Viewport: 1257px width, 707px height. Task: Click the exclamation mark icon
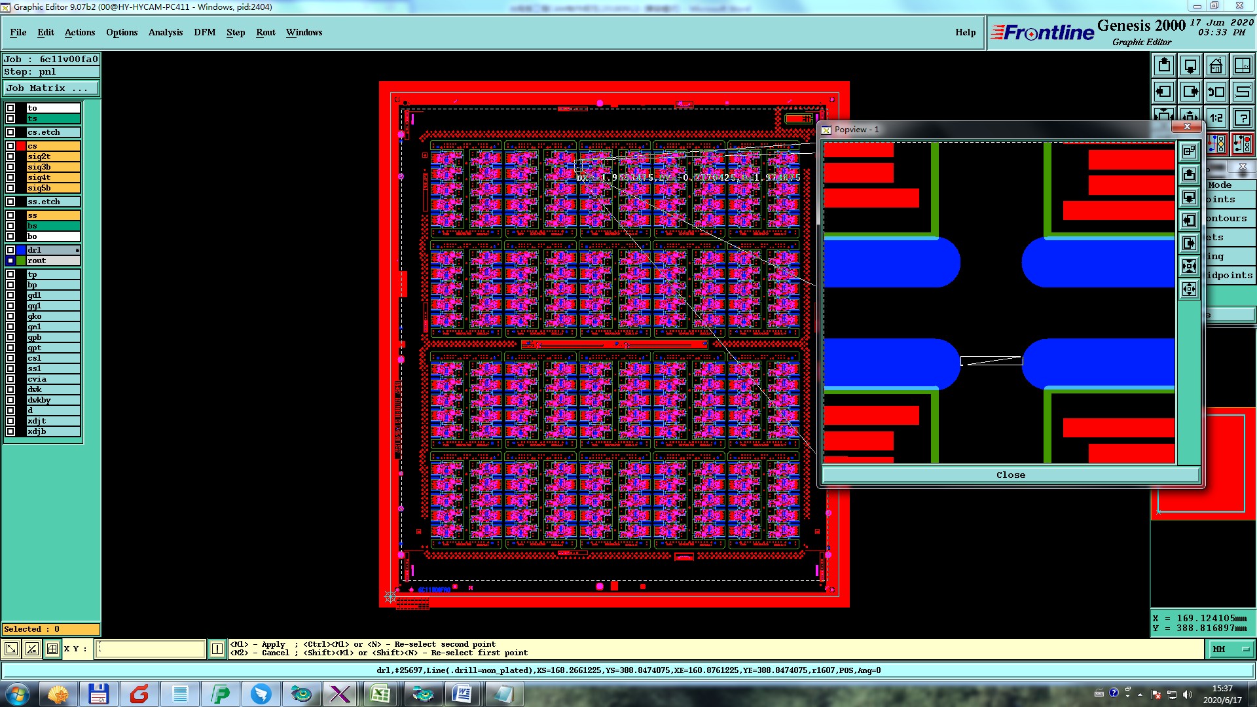click(217, 649)
